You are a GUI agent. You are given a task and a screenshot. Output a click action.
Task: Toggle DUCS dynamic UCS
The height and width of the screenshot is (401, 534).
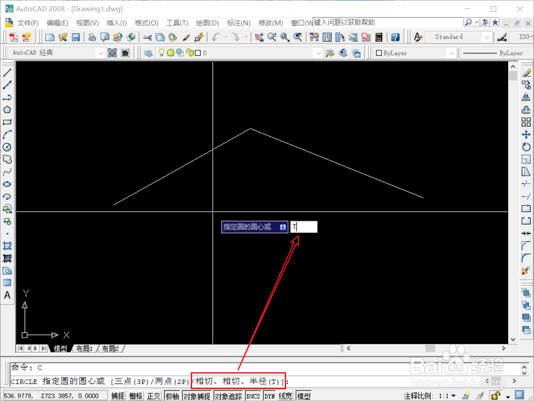tap(253, 396)
